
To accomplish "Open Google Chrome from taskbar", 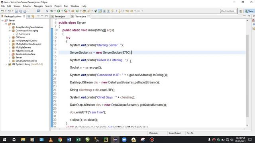I will 60,139.
